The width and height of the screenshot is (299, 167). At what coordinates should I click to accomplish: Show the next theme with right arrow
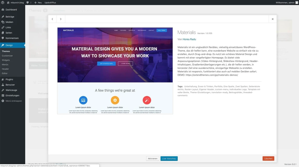pos(61,19)
